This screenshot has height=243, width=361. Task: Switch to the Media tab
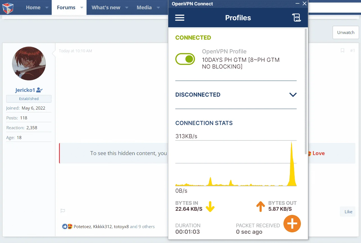[x=144, y=8]
